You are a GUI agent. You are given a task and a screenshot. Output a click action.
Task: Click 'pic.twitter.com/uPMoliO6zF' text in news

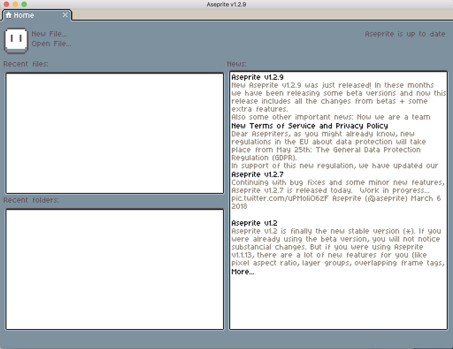pos(280,199)
